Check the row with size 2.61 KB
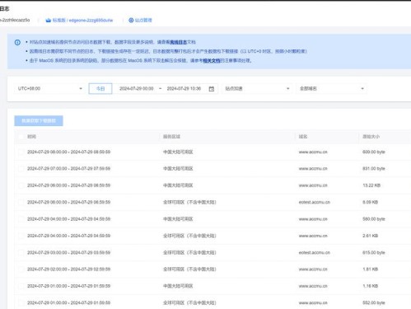This screenshot has height=309, width=411. pyautogui.click(x=21, y=236)
